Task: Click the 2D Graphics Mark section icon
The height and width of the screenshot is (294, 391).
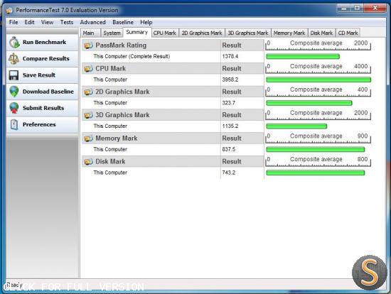Action: point(88,92)
